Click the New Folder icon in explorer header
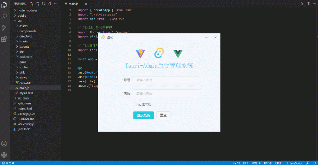Image resolution: width=318 pixels, height=165 pixels. 37,4
